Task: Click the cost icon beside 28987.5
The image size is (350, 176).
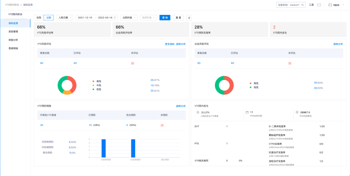Action: (297, 112)
